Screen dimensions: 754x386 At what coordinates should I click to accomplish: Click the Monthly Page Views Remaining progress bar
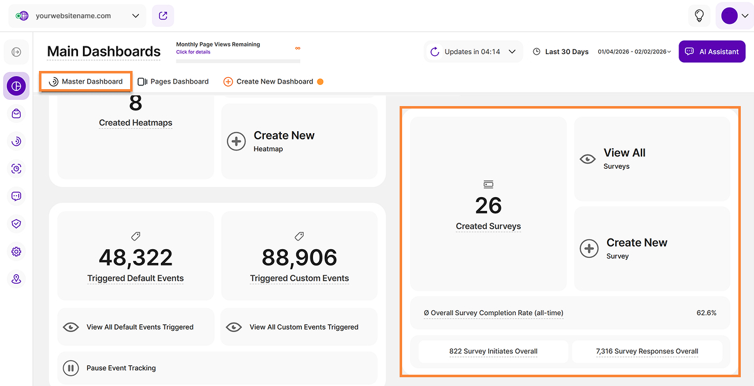tap(238, 61)
